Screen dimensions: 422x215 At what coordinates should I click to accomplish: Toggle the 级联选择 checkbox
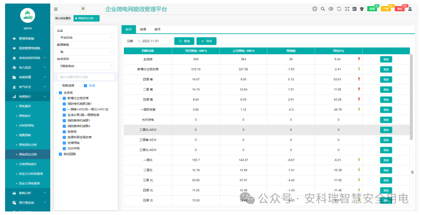pos(58,85)
